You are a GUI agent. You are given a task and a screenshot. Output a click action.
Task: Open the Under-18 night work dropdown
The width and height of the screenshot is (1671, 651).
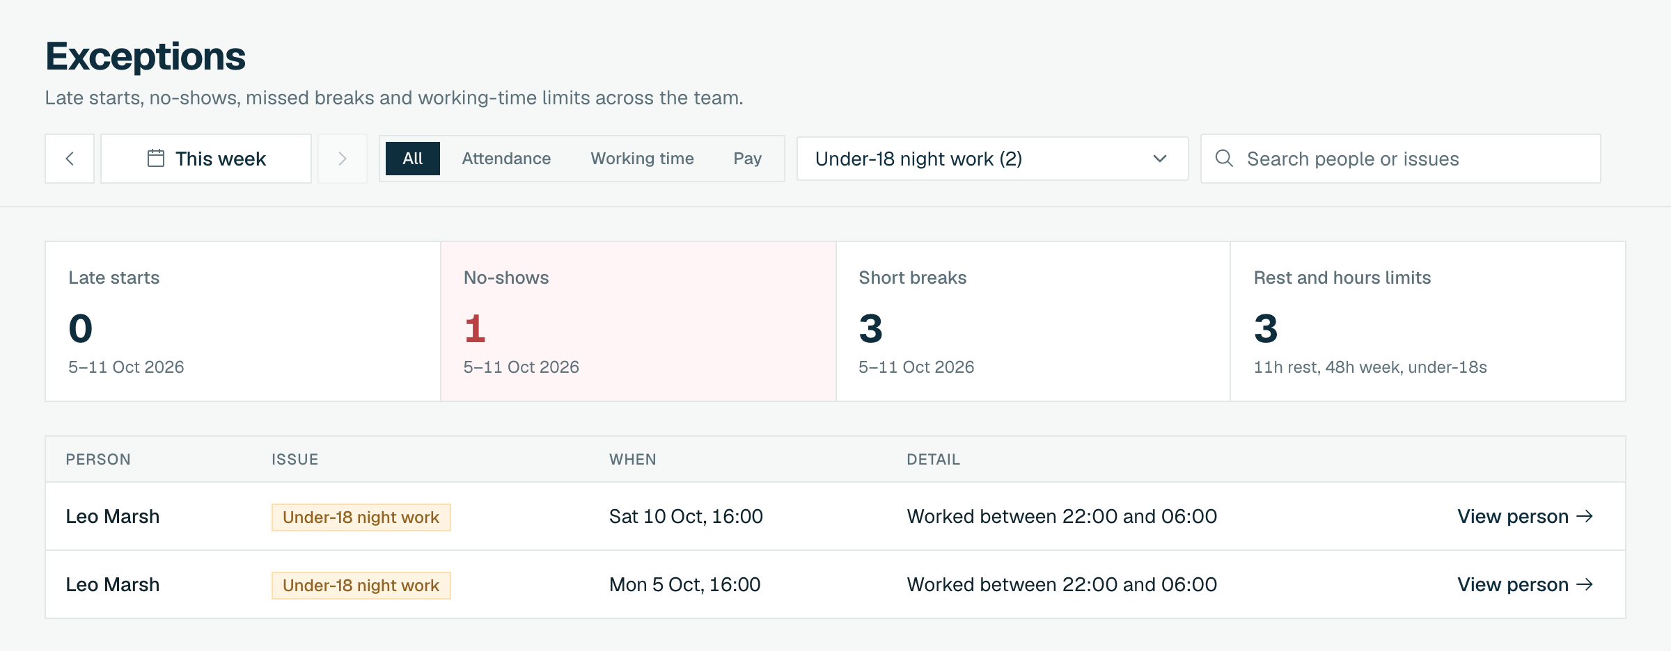pyautogui.click(x=993, y=159)
